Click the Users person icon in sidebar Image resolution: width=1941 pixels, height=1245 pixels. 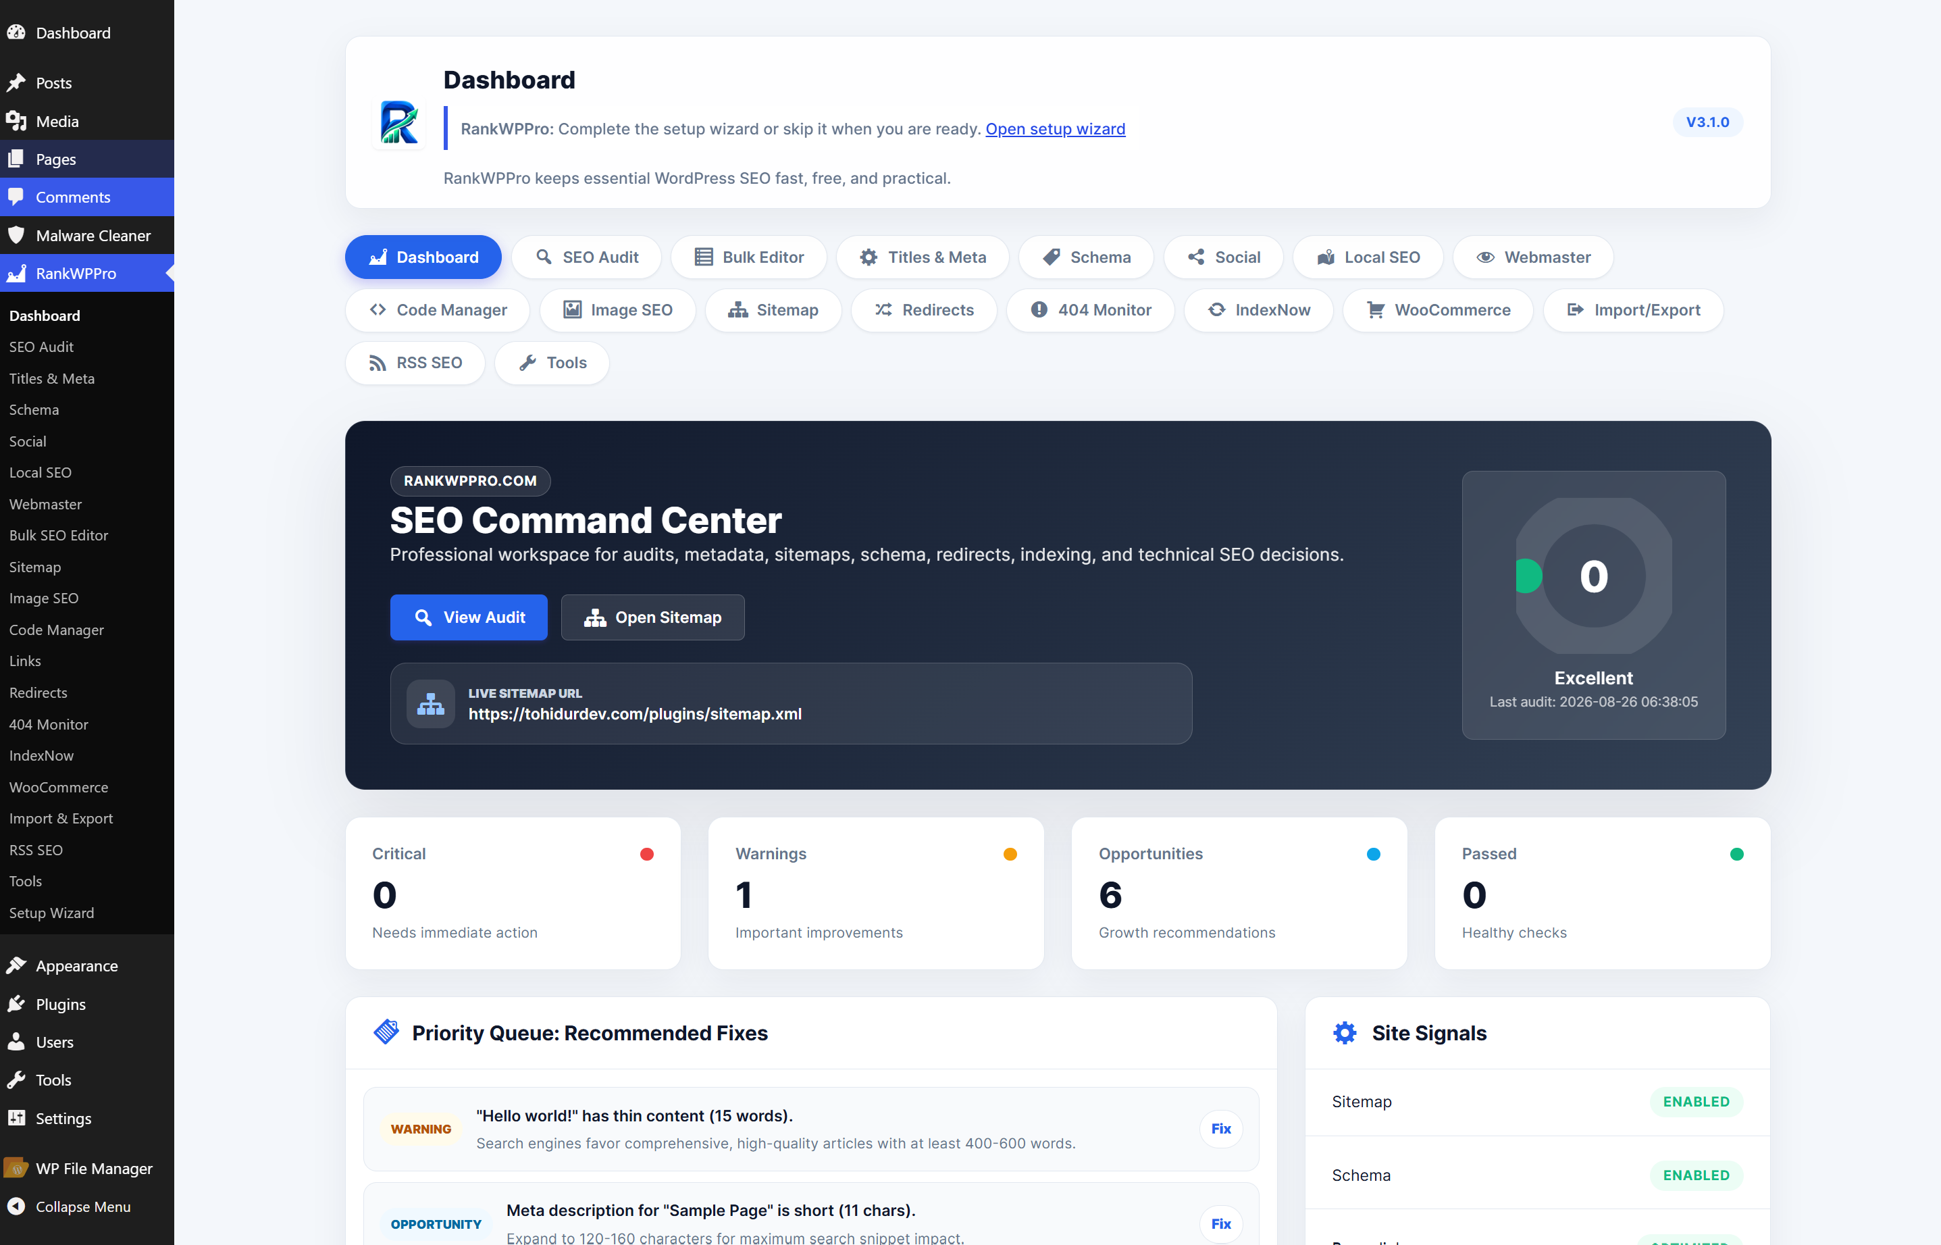(16, 1041)
